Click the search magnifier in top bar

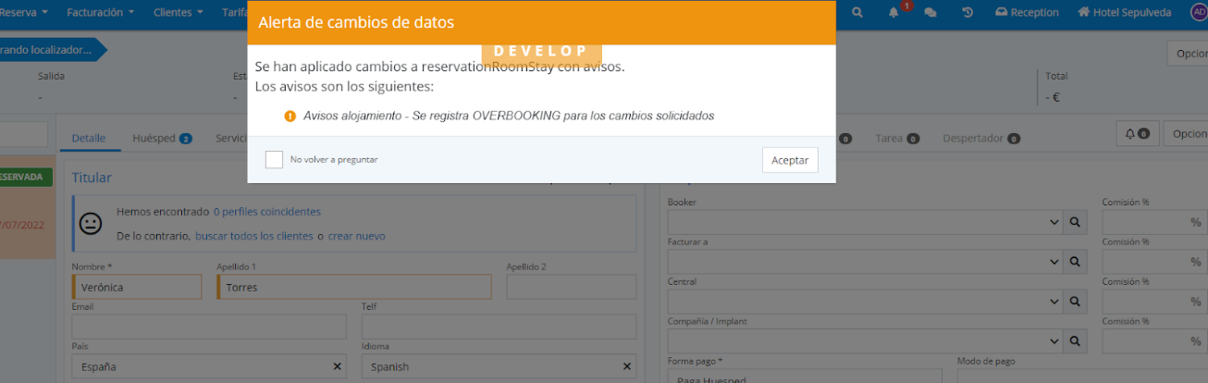click(857, 13)
